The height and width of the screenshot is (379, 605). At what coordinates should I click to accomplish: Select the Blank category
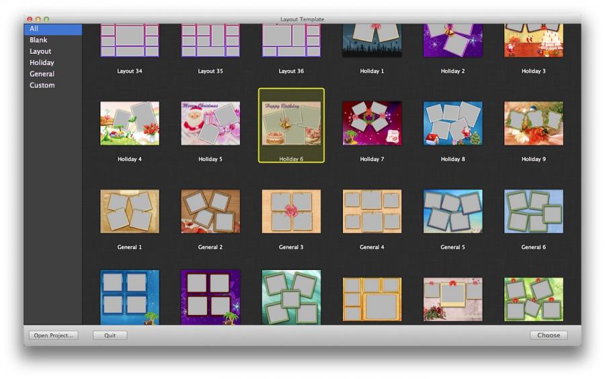point(38,40)
